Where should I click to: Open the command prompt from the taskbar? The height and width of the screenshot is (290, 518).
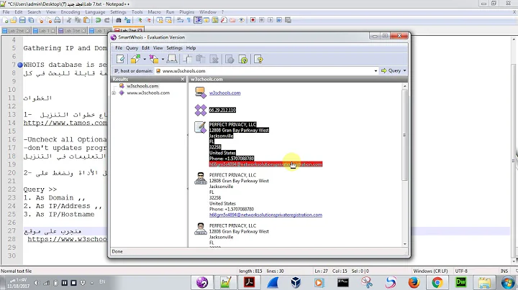tap(343, 282)
